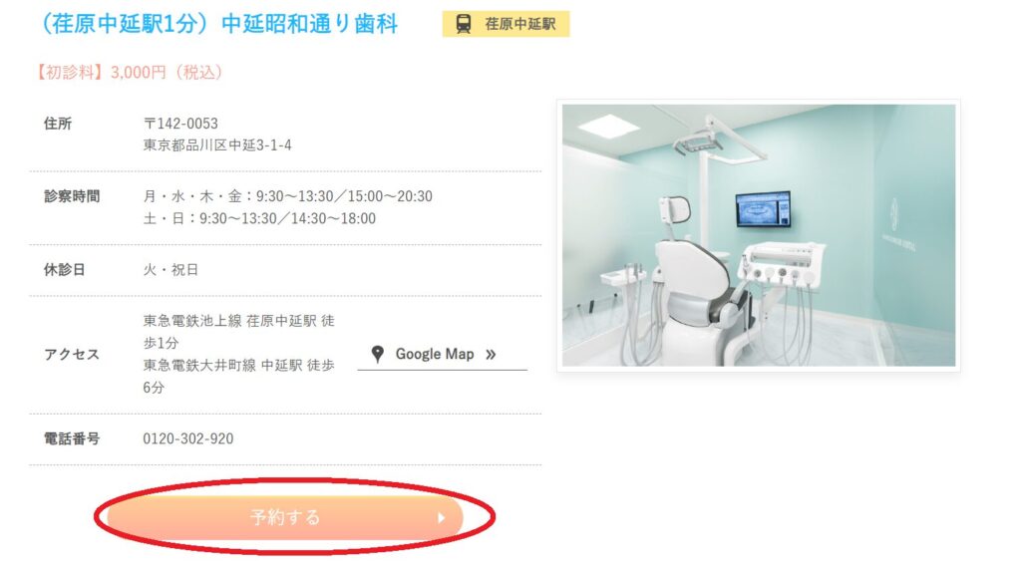
Task: Open the Google Map link
Action: coord(442,355)
